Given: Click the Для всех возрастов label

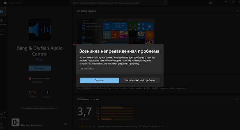Looking at the screenshot, I should tap(32, 125).
